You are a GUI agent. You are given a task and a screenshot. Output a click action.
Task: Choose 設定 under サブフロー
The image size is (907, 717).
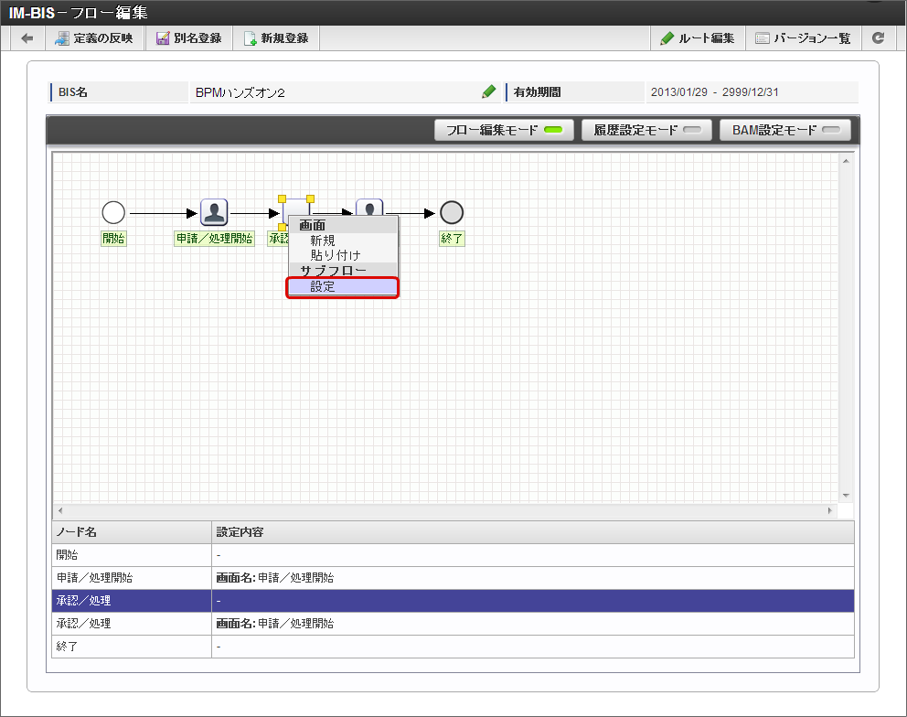(x=343, y=287)
